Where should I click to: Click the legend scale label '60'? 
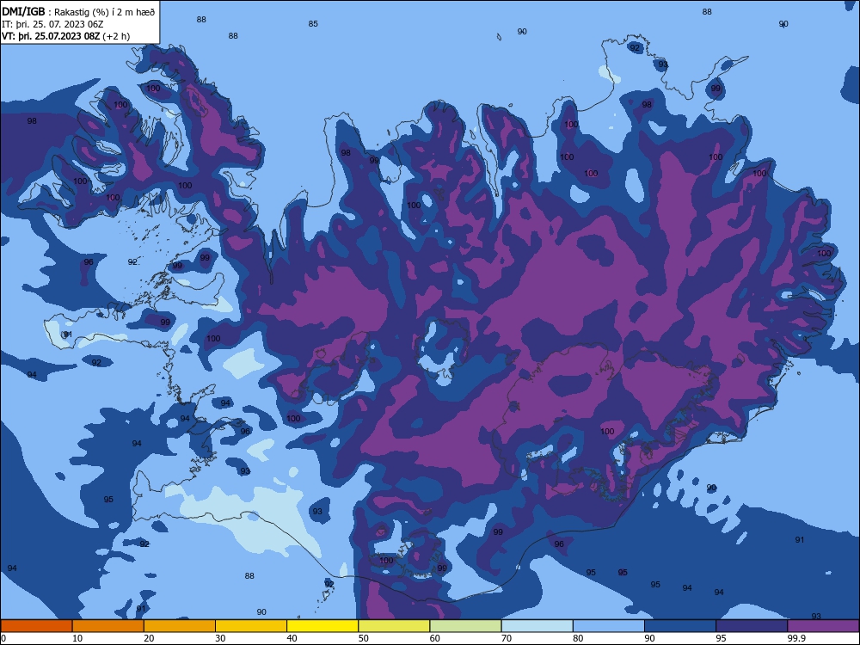pos(435,638)
